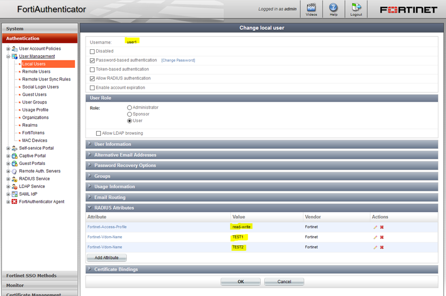Edit the Fortinet-Access-Profile attribute with pencil icon
The image size is (446, 296).
[375, 227]
